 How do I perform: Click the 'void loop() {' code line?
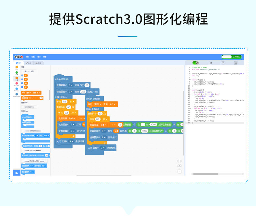(198, 90)
